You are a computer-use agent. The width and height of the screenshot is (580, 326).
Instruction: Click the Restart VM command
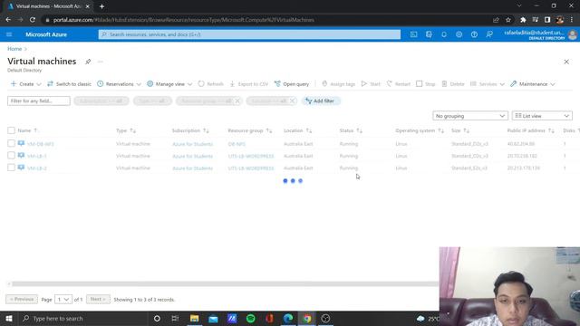399,84
